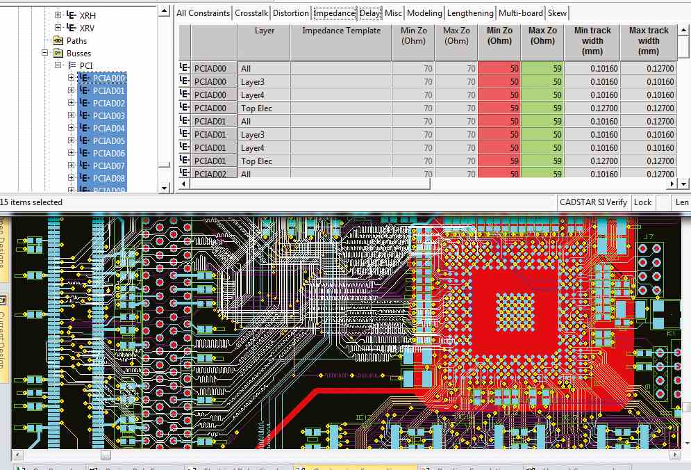This screenshot has height=470, width=691.
Task: Open the Skew tab
Action: (x=557, y=13)
